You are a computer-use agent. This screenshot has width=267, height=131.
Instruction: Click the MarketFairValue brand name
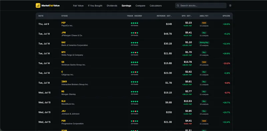(51, 6)
